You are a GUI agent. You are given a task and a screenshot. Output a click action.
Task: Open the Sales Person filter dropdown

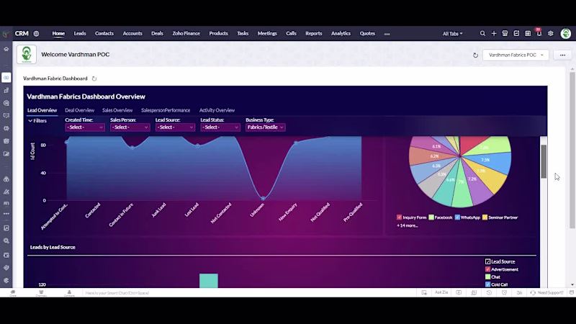tap(130, 127)
